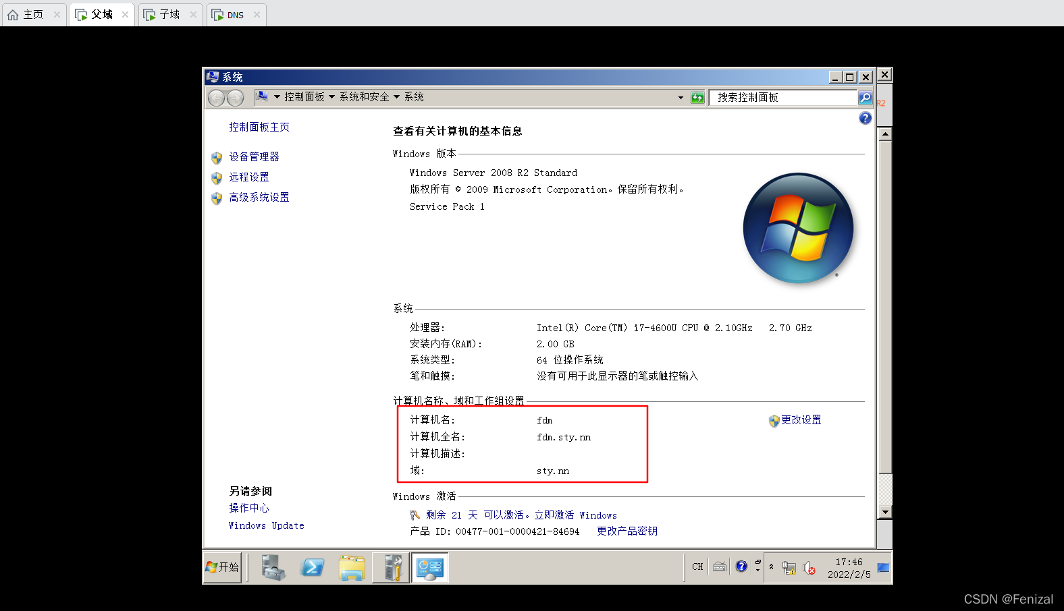Open Windows Explorer folder taskbar icon

[352, 568]
